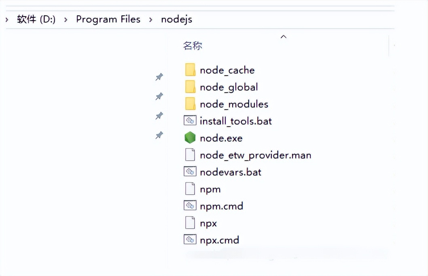Image resolution: width=428 pixels, height=276 pixels.
Task: Select the blank icon of npm file
Action: [190, 189]
